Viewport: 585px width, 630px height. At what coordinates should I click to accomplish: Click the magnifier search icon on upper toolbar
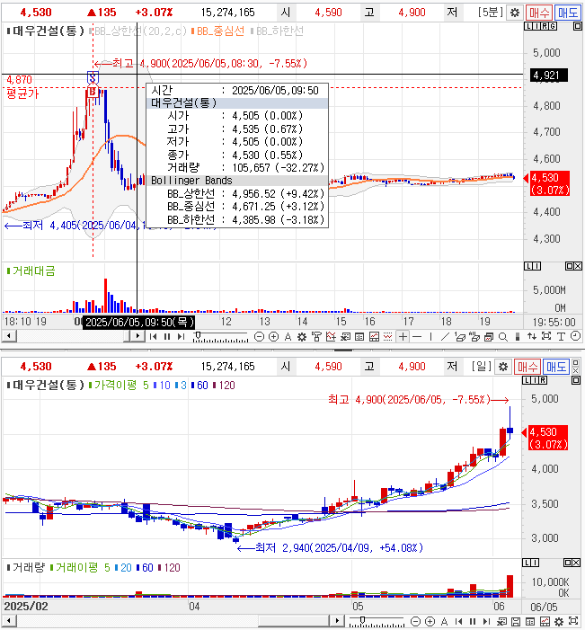503,337
